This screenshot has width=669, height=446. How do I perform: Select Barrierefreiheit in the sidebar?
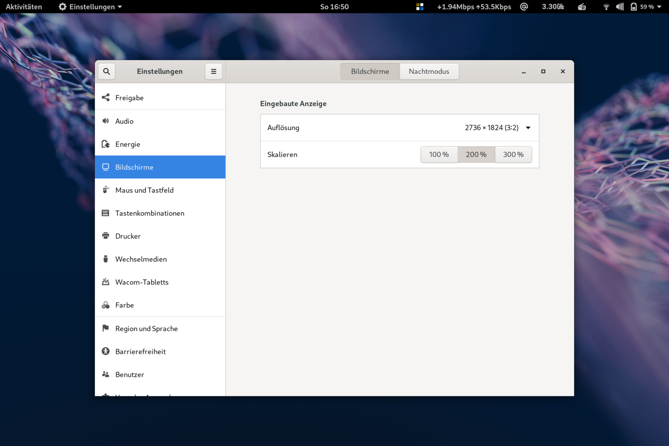pos(160,351)
